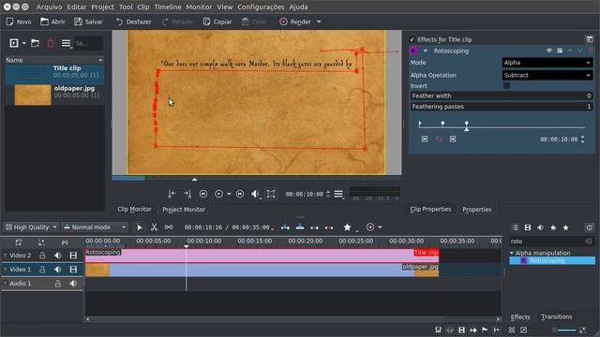Open the Render dropdown arrow

[319, 22]
